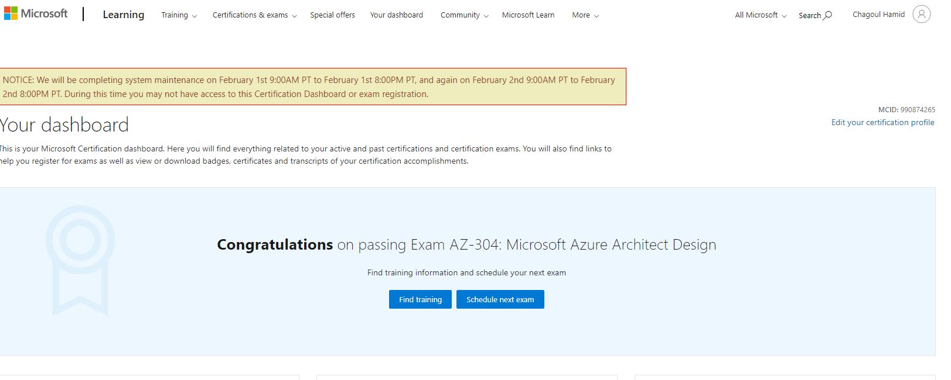Click the Microsoft logo
This screenshot has height=380, width=951.
(x=36, y=13)
